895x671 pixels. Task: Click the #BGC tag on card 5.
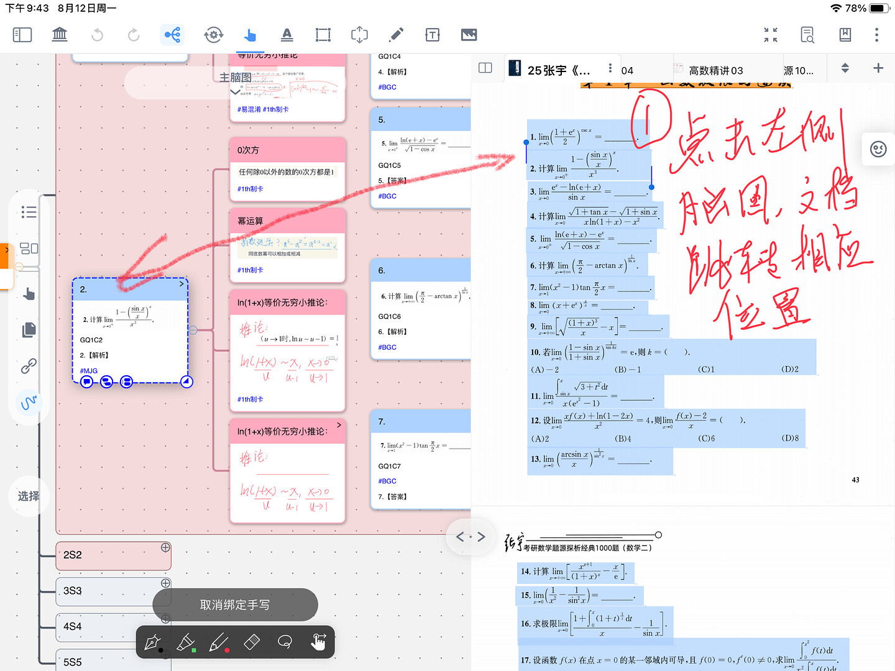[x=387, y=196]
